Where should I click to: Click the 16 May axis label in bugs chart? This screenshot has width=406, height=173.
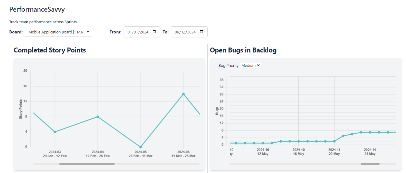tap(298, 154)
